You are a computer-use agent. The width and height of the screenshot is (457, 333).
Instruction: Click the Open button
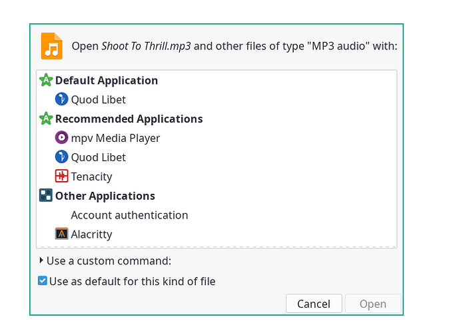(x=373, y=304)
